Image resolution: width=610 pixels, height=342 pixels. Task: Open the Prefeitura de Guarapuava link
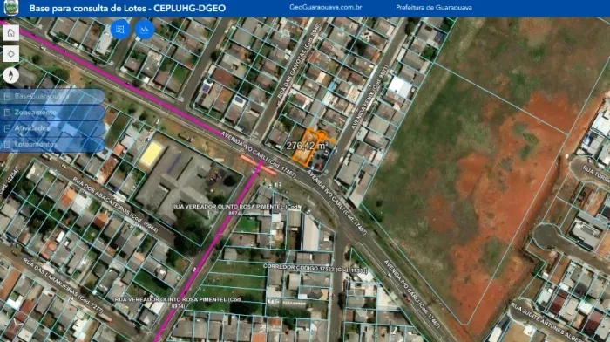434,8
